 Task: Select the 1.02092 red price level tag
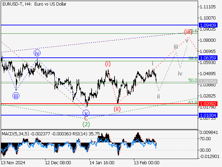tap(208, 104)
